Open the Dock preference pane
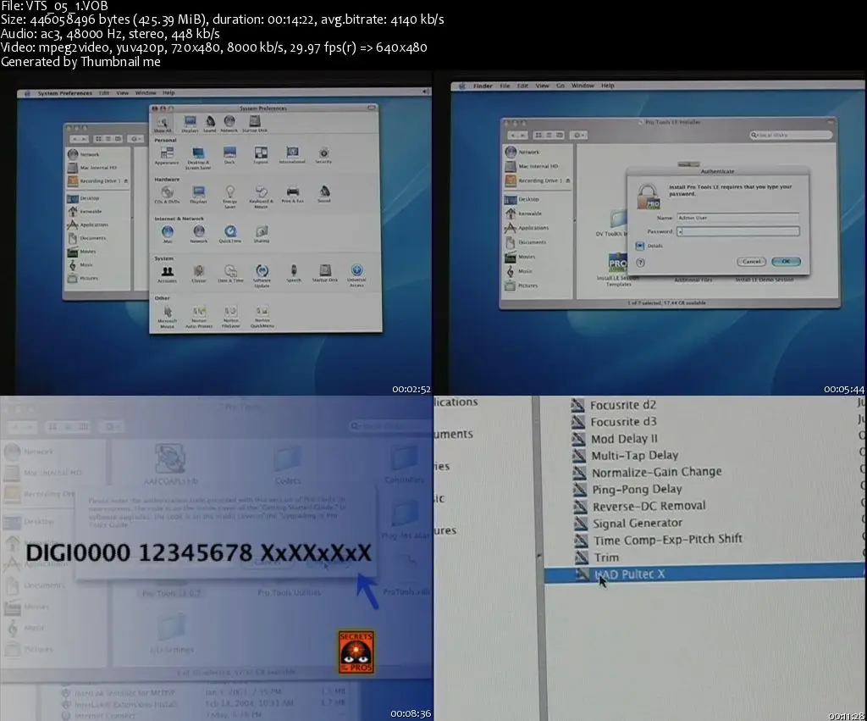 click(229, 156)
